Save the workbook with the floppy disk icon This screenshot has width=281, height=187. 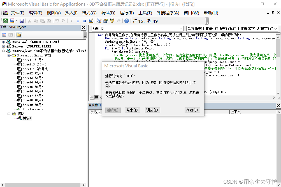pos(22,21)
